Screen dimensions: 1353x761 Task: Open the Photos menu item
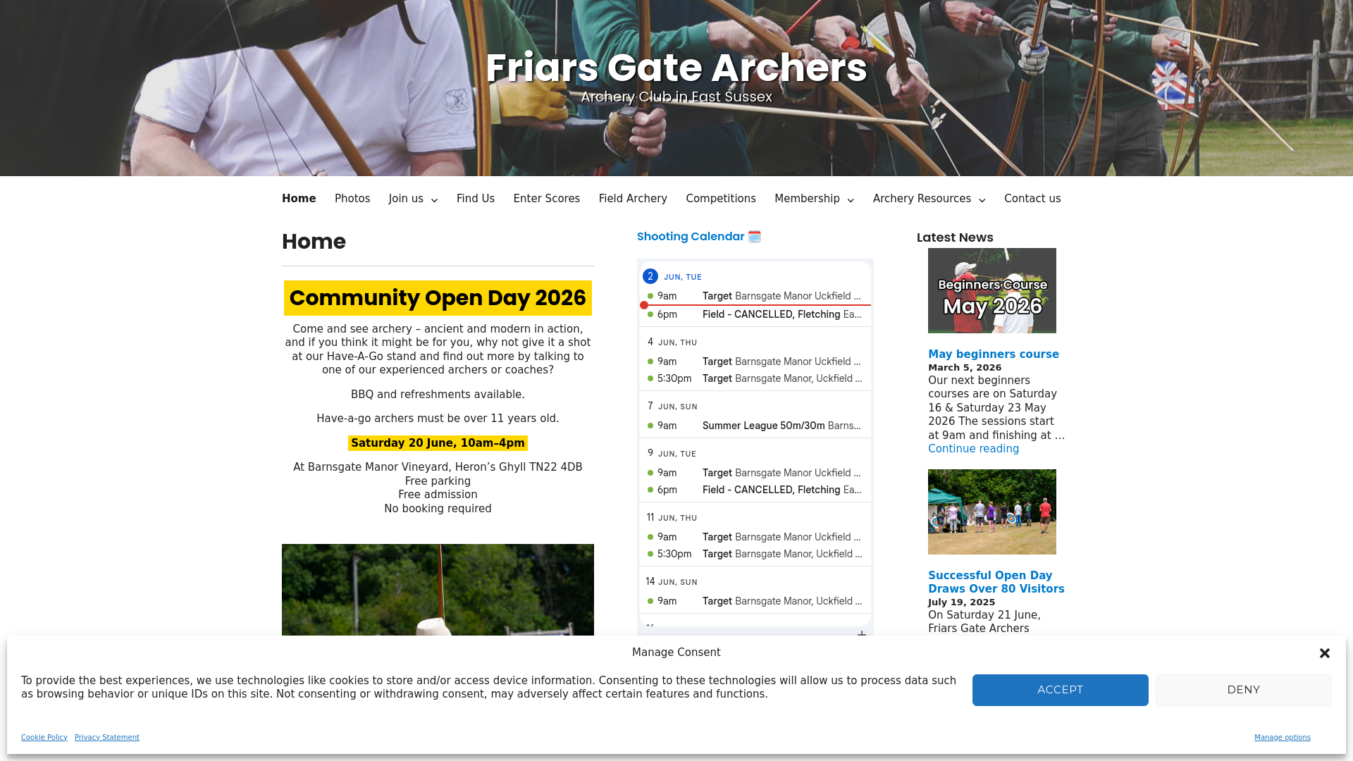(352, 199)
